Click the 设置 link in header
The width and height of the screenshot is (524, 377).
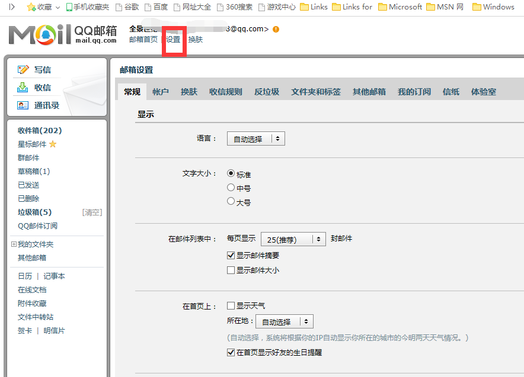pos(173,40)
